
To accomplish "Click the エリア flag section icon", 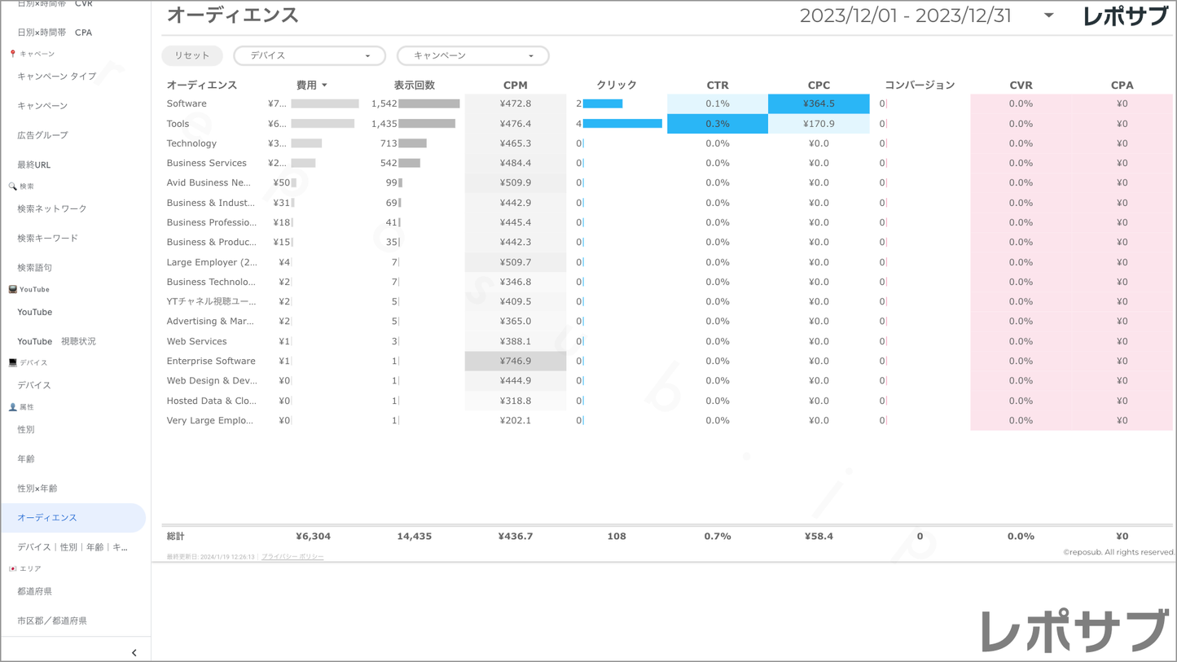I will click(x=12, y=568).
